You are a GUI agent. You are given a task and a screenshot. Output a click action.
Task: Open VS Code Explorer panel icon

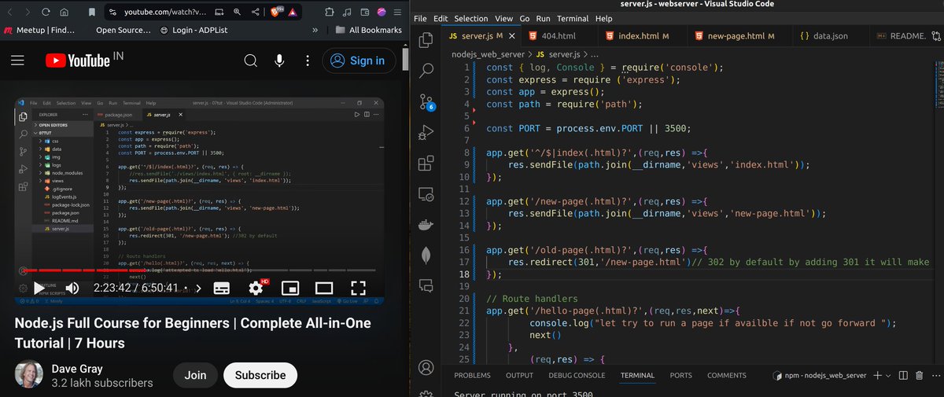point(426,40)
